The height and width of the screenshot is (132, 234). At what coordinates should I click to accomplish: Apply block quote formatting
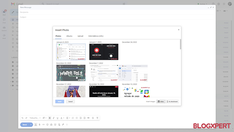click(88, 118)
